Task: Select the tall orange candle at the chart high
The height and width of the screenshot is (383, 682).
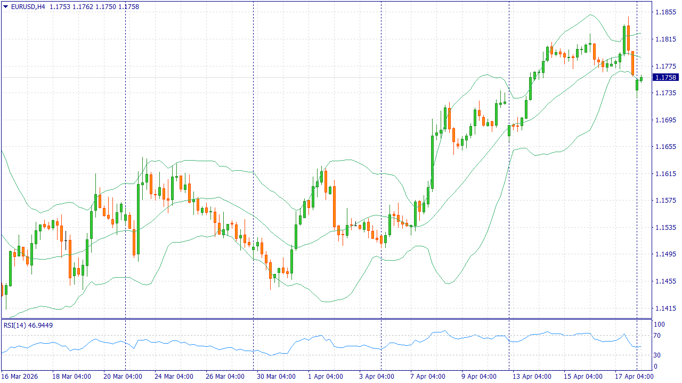Action: pos(628,37)
